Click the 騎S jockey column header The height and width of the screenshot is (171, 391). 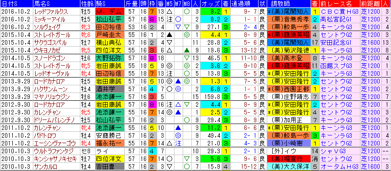coord(110,4)
